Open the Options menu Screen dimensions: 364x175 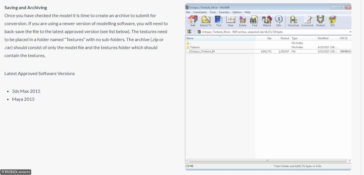pyautogui.click(x=237, y=12)
